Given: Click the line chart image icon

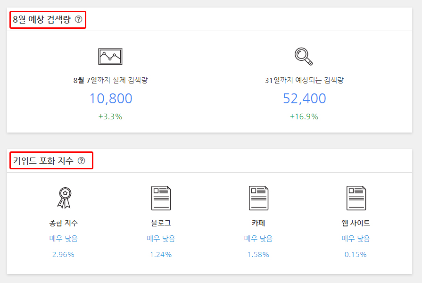Looking at the screenshot, I should 110,57.
